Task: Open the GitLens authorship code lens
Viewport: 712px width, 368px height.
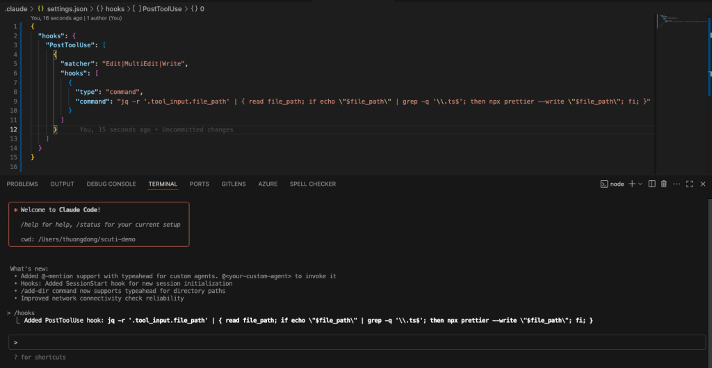Action: click(76, 18)
